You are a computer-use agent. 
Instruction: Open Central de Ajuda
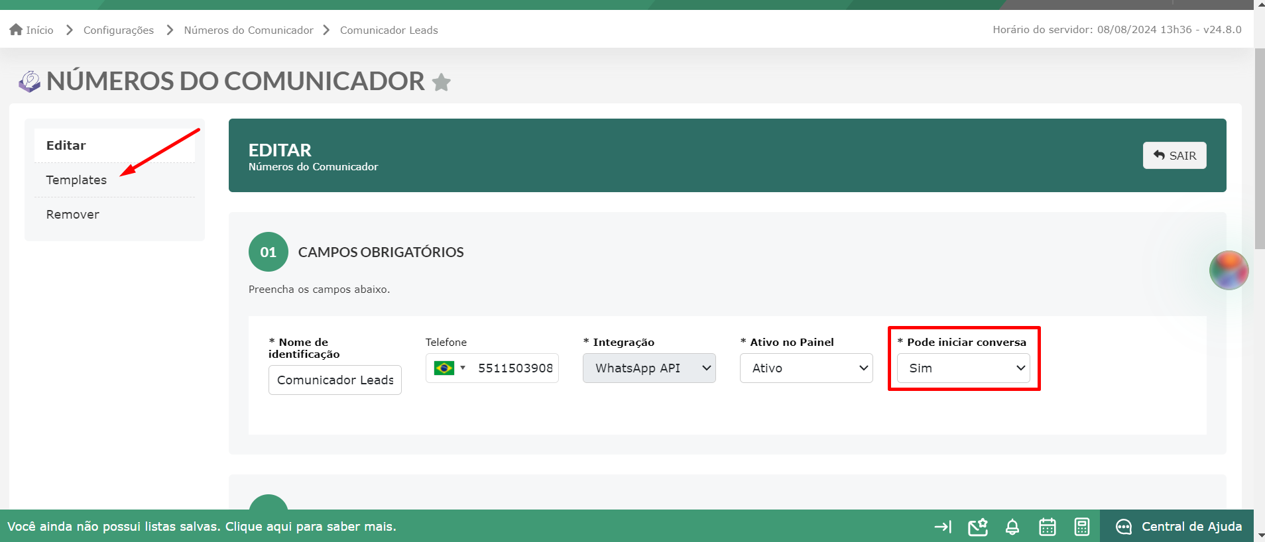(1177, 527)
